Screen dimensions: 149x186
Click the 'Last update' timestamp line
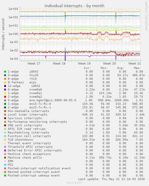click(112, 179)
